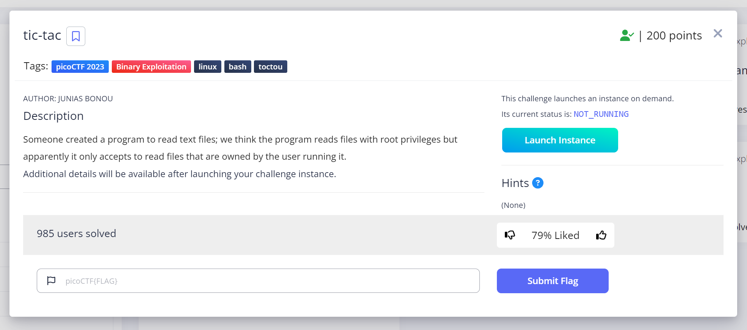
Task: Filter by the toctou tag
Action: click(270, 67)
